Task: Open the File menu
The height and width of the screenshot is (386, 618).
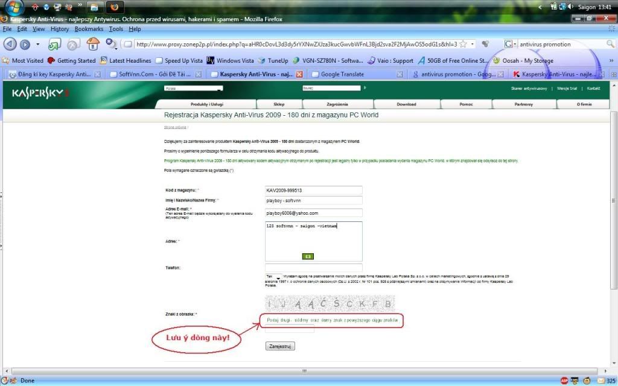Action: pyautogui.click(x=7, y=29)
